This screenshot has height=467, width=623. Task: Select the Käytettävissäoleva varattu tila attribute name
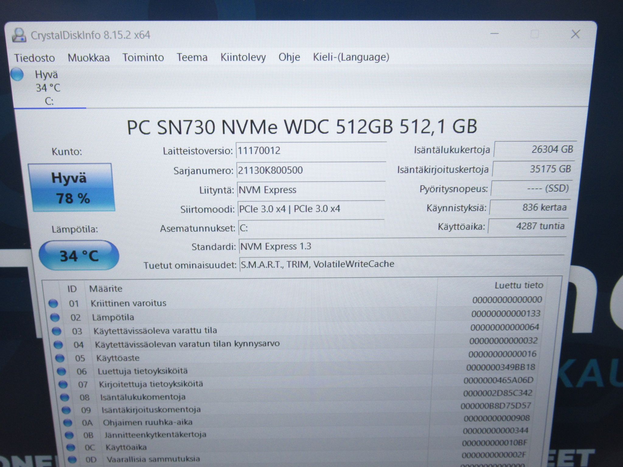155,330
